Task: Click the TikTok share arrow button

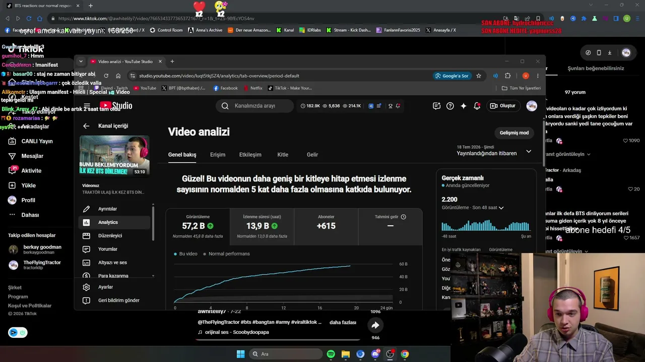Action: [375, 325]
